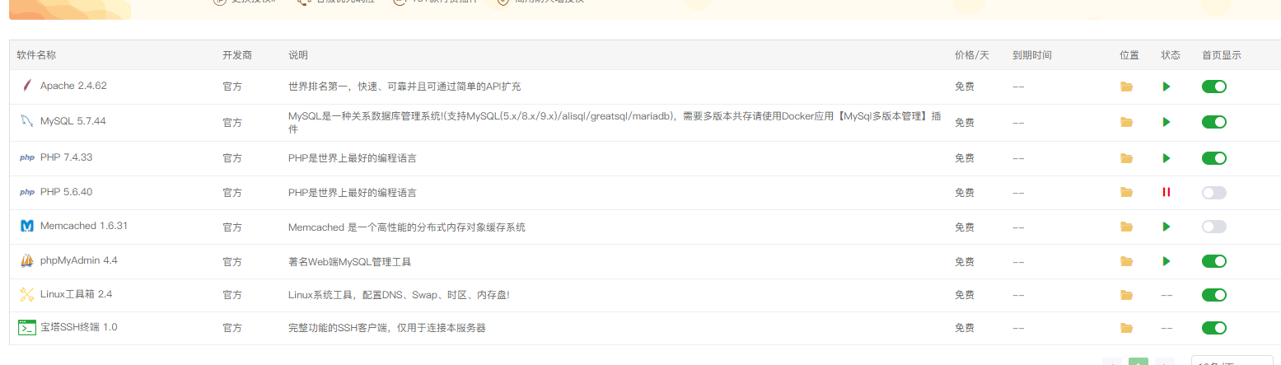Enable homepage display for PHP 5.6.40
This screenshot has width=1281, height=365.
[1214, 193]
